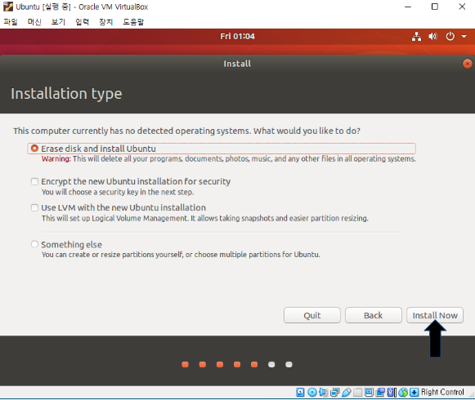This screenshot has height=400, width=475.
Task: Click the Ubuntu volume speaker icon
Action: [x=432, y=36]
